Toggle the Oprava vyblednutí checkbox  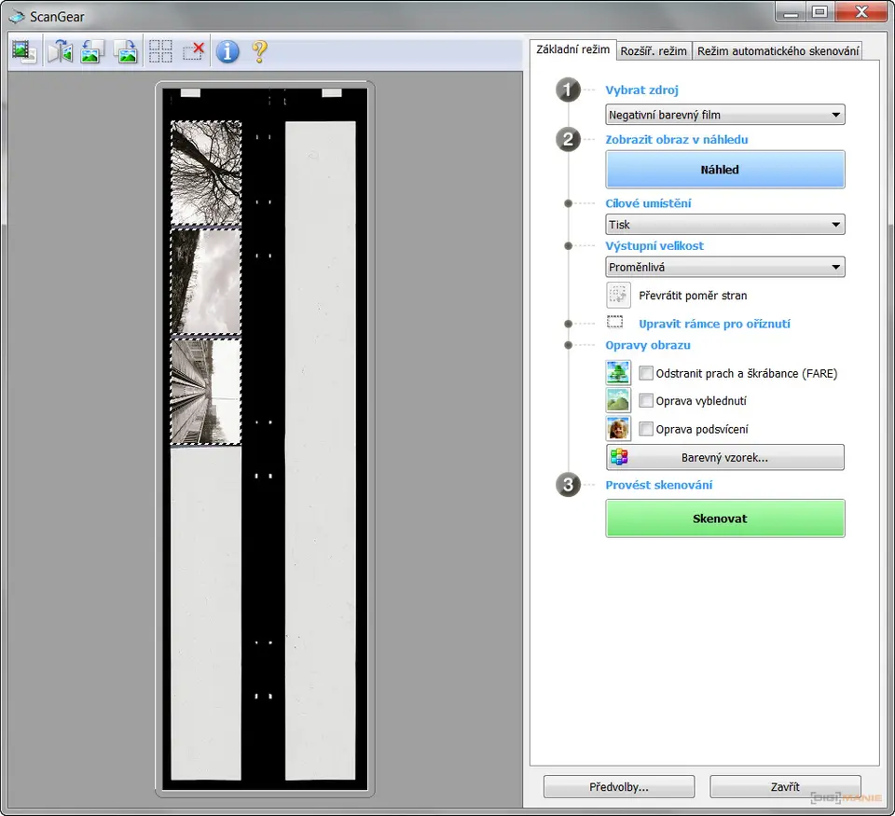tap(646, 402)
